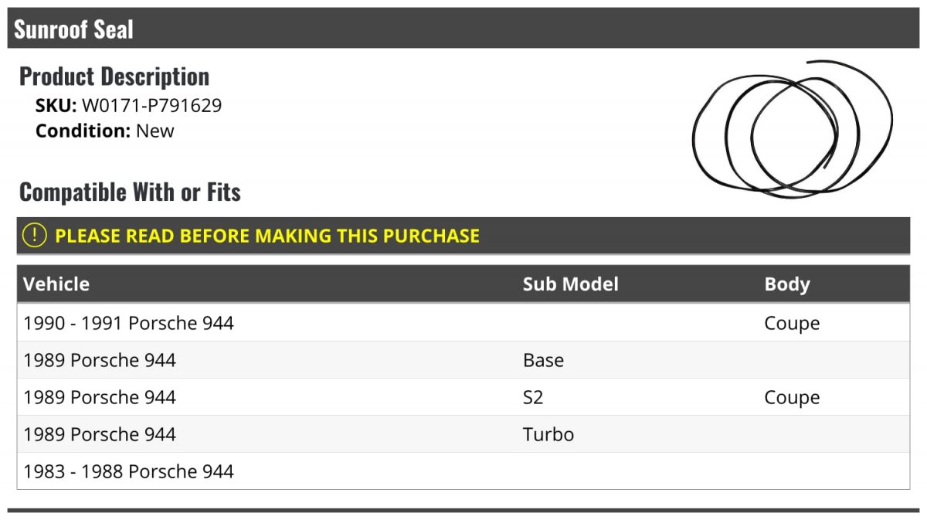Select the 1989 Porsche 944 Base row vehicle

100,360
